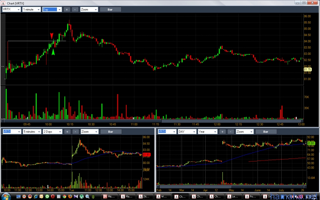
Task: Launch the Opera browser taskbar icon
Action: pos(53,197)
